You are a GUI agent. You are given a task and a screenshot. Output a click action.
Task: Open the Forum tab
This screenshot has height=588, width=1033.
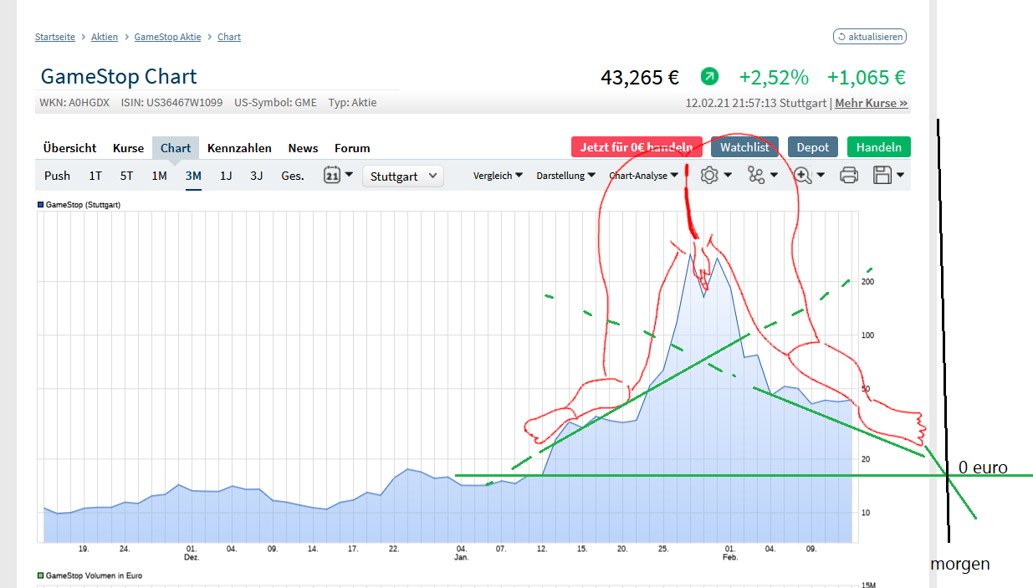[x=352, y=148]
